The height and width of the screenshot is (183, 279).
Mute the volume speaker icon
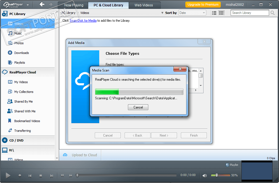tap(205, 175)
